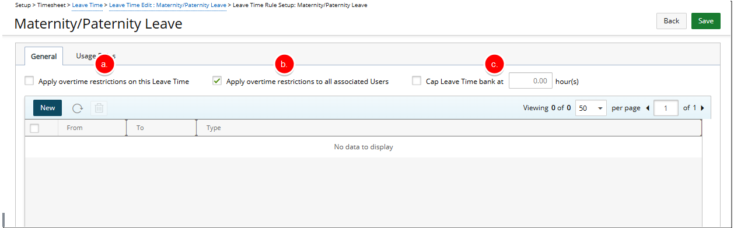This screenshot has width=734, height=228.
Task: Select all rows via header checkbox
Action: pos(34,128)
